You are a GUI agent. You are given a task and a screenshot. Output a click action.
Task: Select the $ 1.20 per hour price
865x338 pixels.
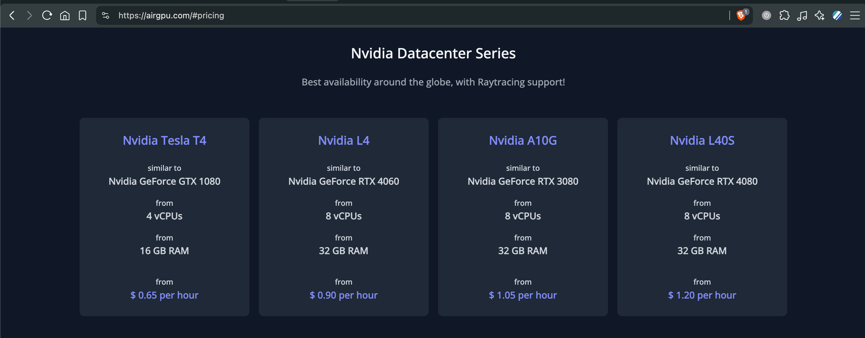pos(702,295)
